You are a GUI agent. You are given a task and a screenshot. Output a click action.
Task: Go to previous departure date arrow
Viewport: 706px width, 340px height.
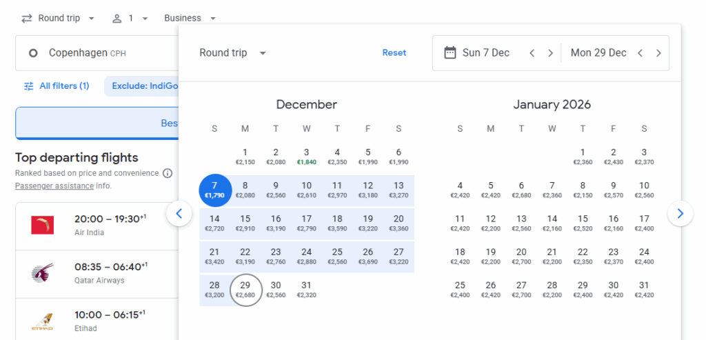tap(532, 53)
